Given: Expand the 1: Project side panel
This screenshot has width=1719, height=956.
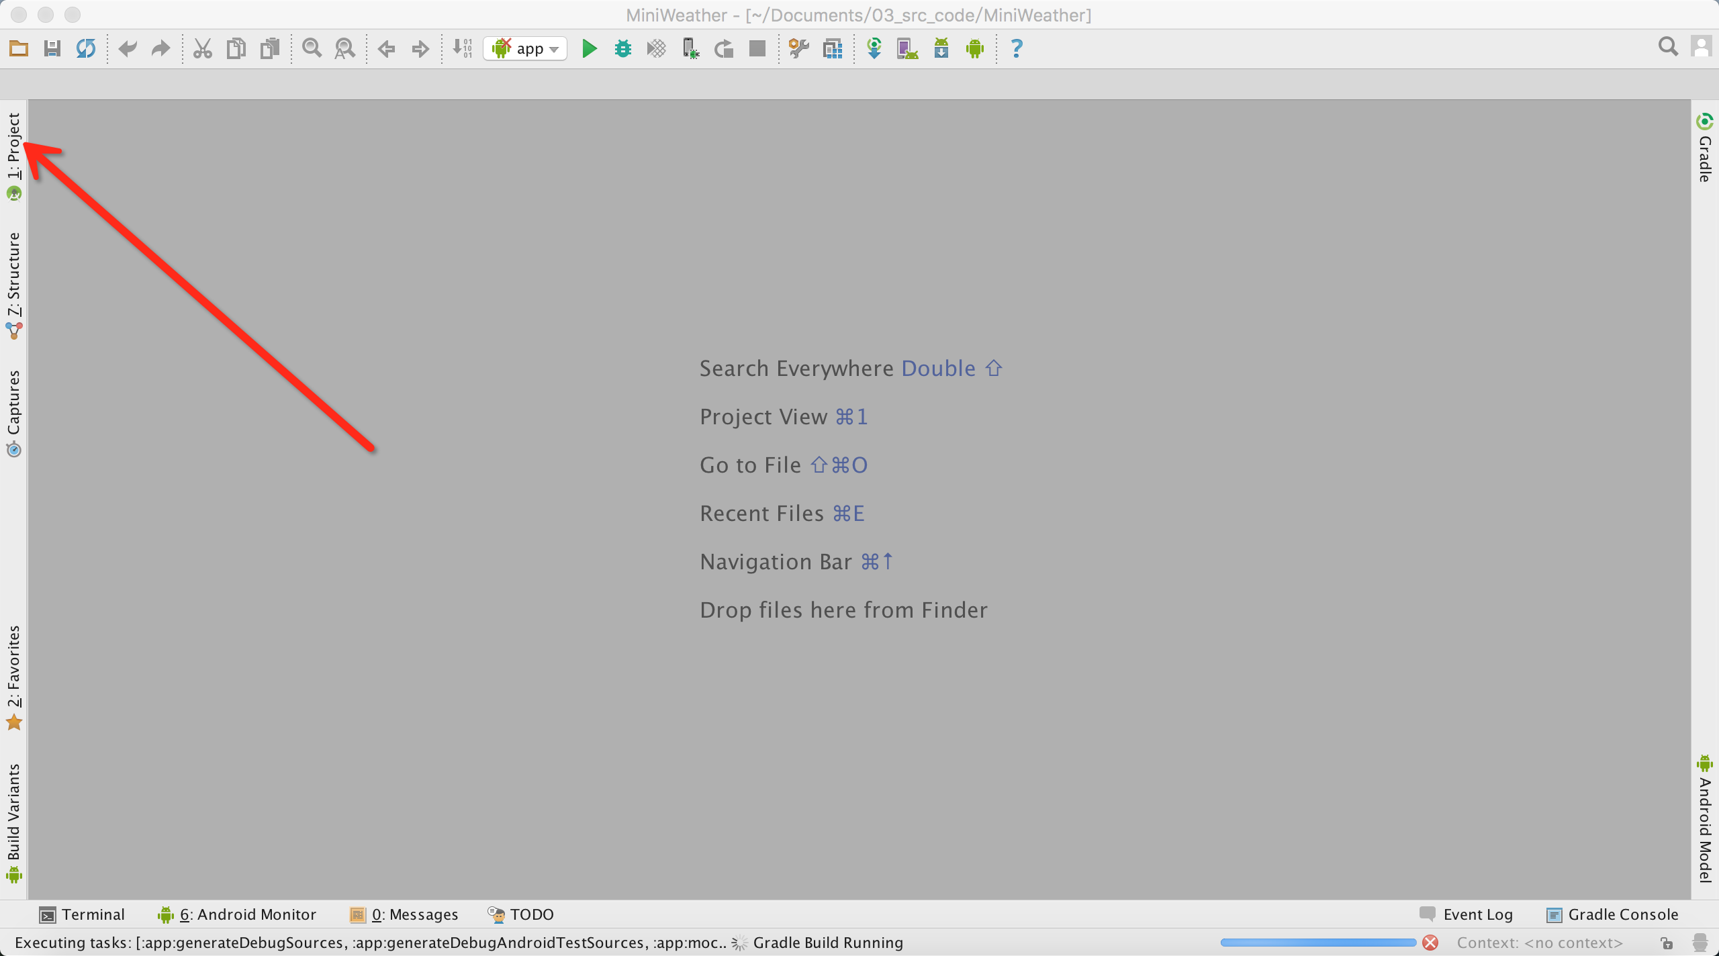Looking at the screenshot, I should click(x=14, y=156).
